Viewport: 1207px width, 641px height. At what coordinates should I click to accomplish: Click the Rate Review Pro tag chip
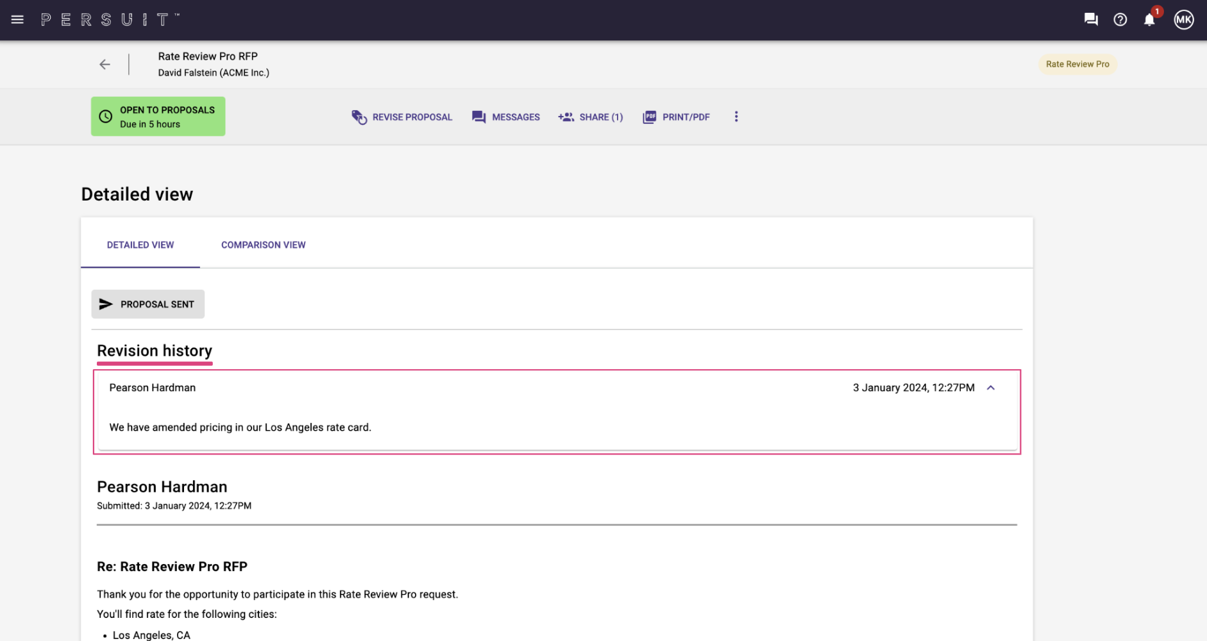coord(1077,64)
